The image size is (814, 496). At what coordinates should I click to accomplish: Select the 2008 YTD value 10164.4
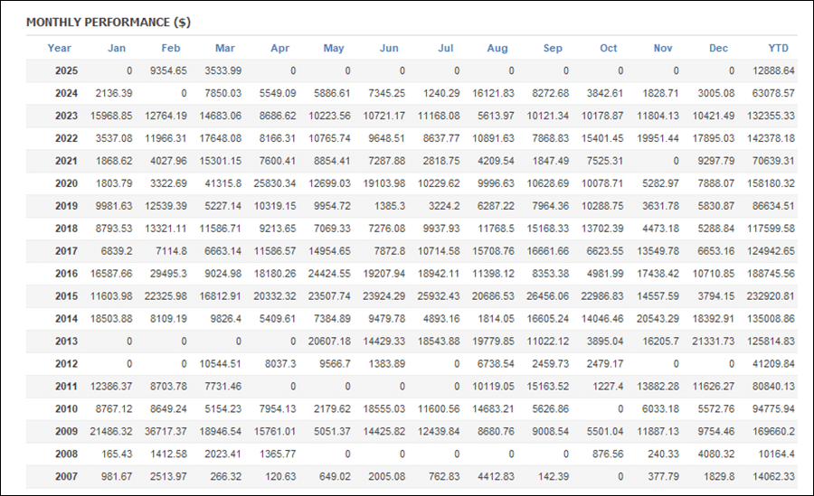775,454
